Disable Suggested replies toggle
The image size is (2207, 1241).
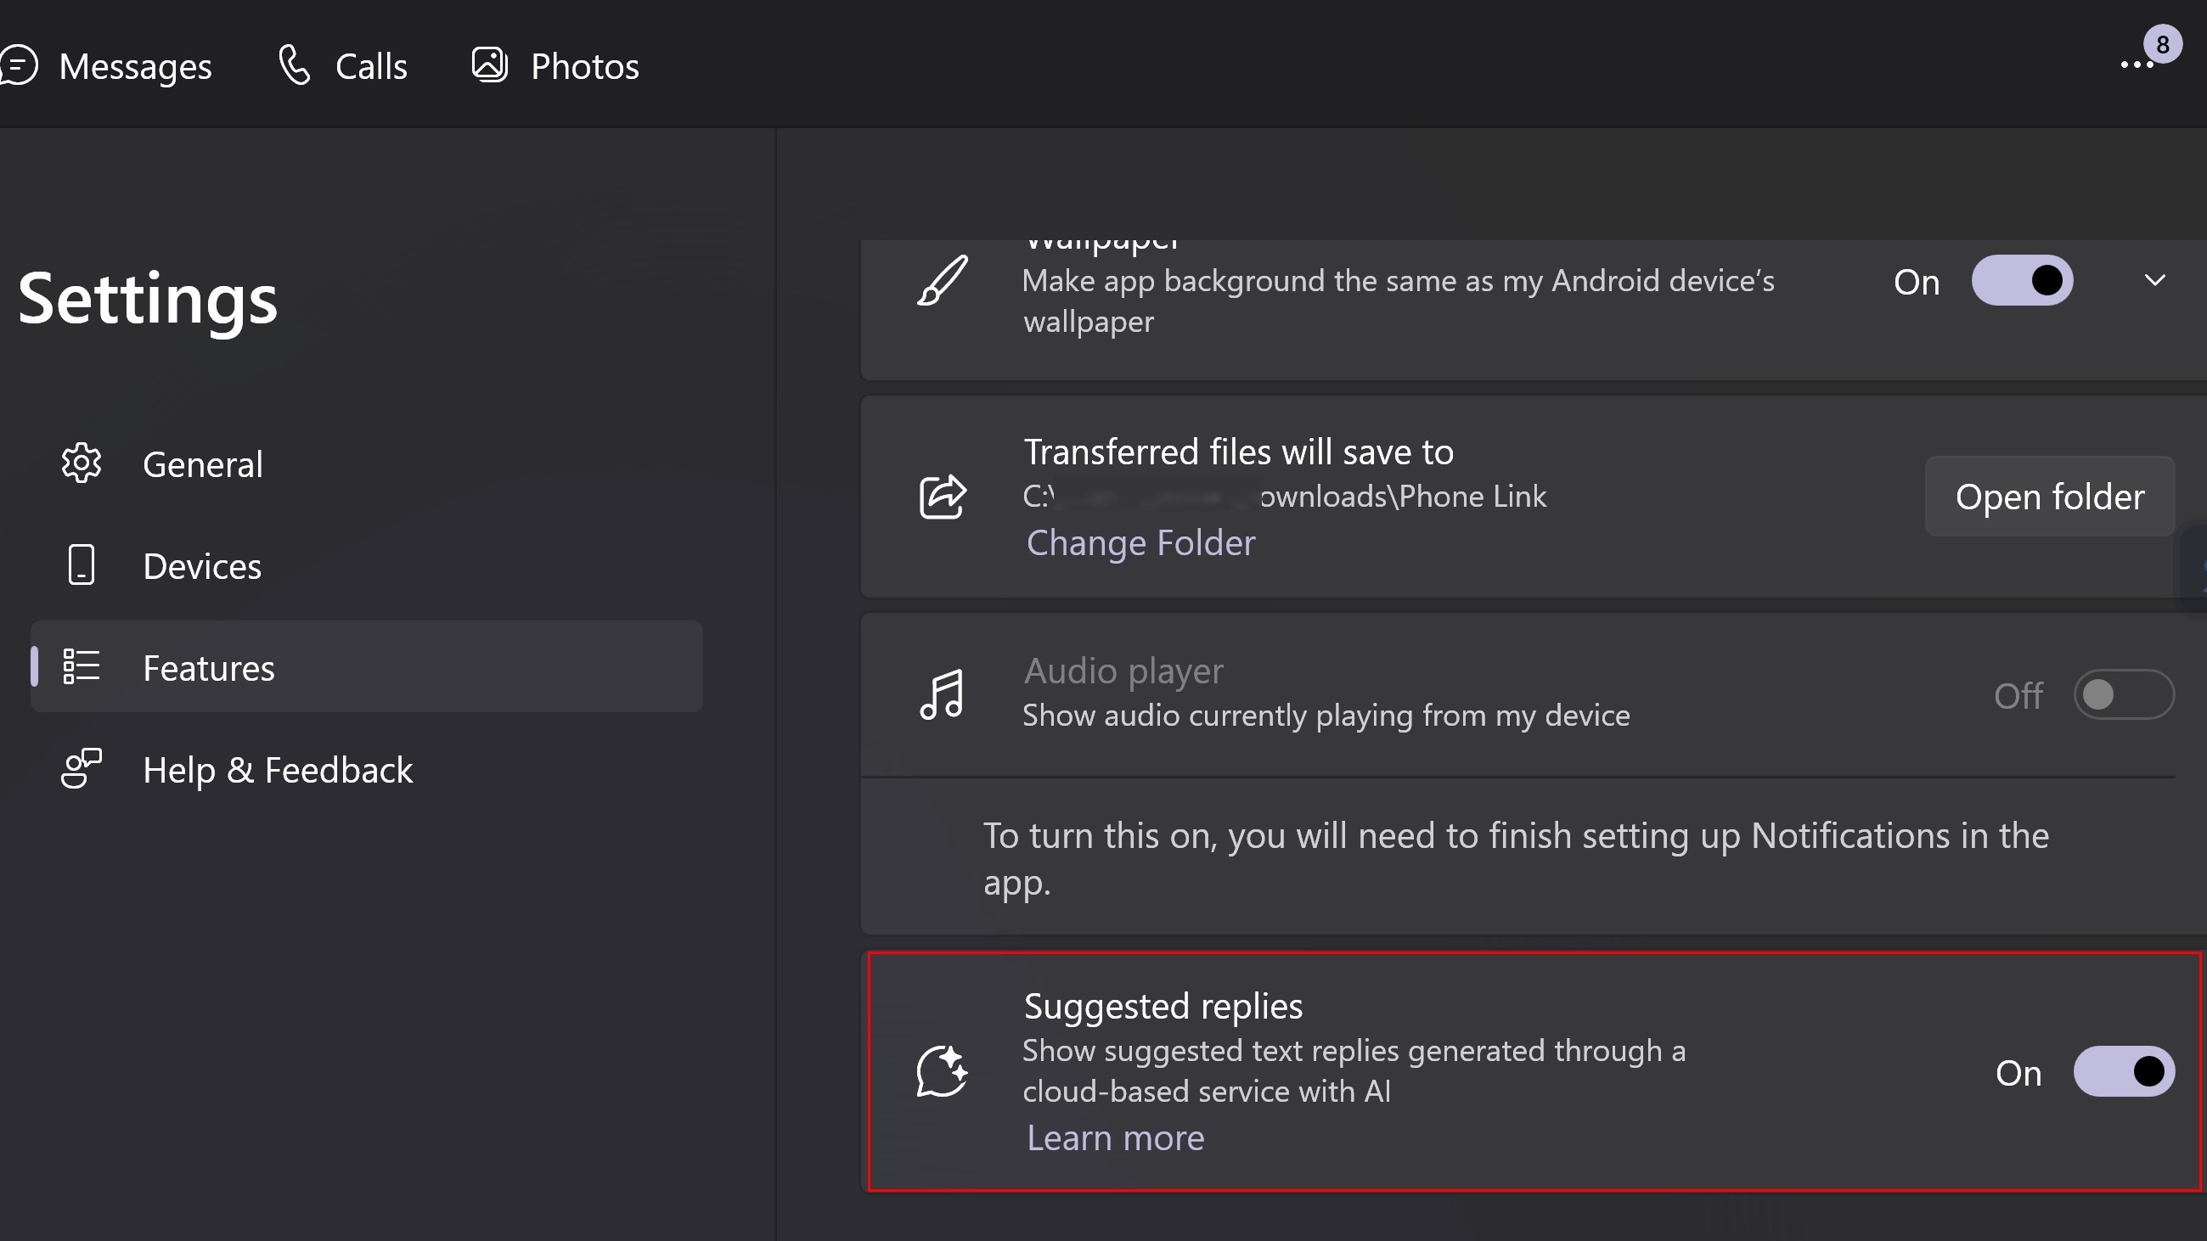[x=2126, y=1071]
